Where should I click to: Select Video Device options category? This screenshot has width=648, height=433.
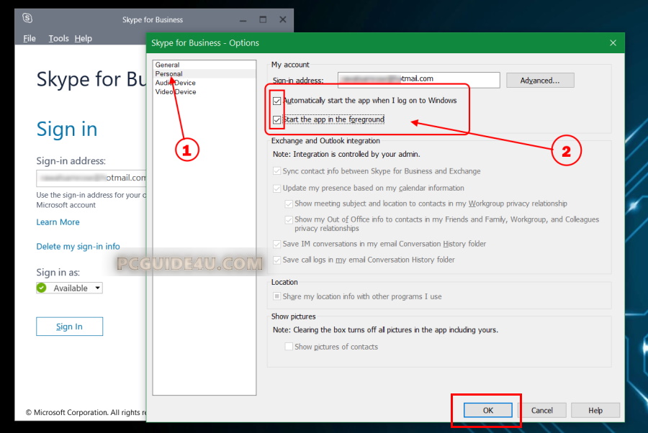click(x=176, y=92)
